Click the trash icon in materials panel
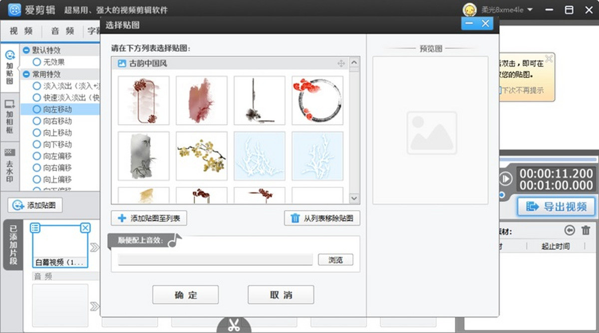This screenshot has height=333, width=599. point(586,230)
